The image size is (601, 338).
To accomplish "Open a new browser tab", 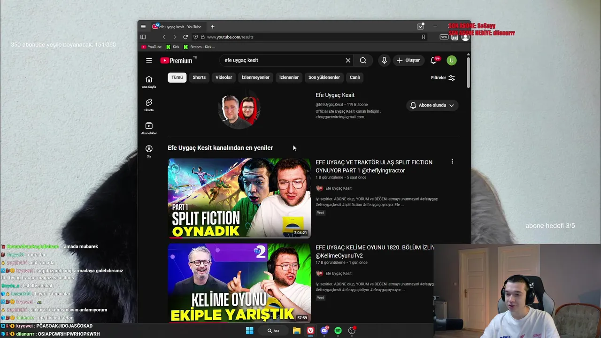I will pos(212,27).
